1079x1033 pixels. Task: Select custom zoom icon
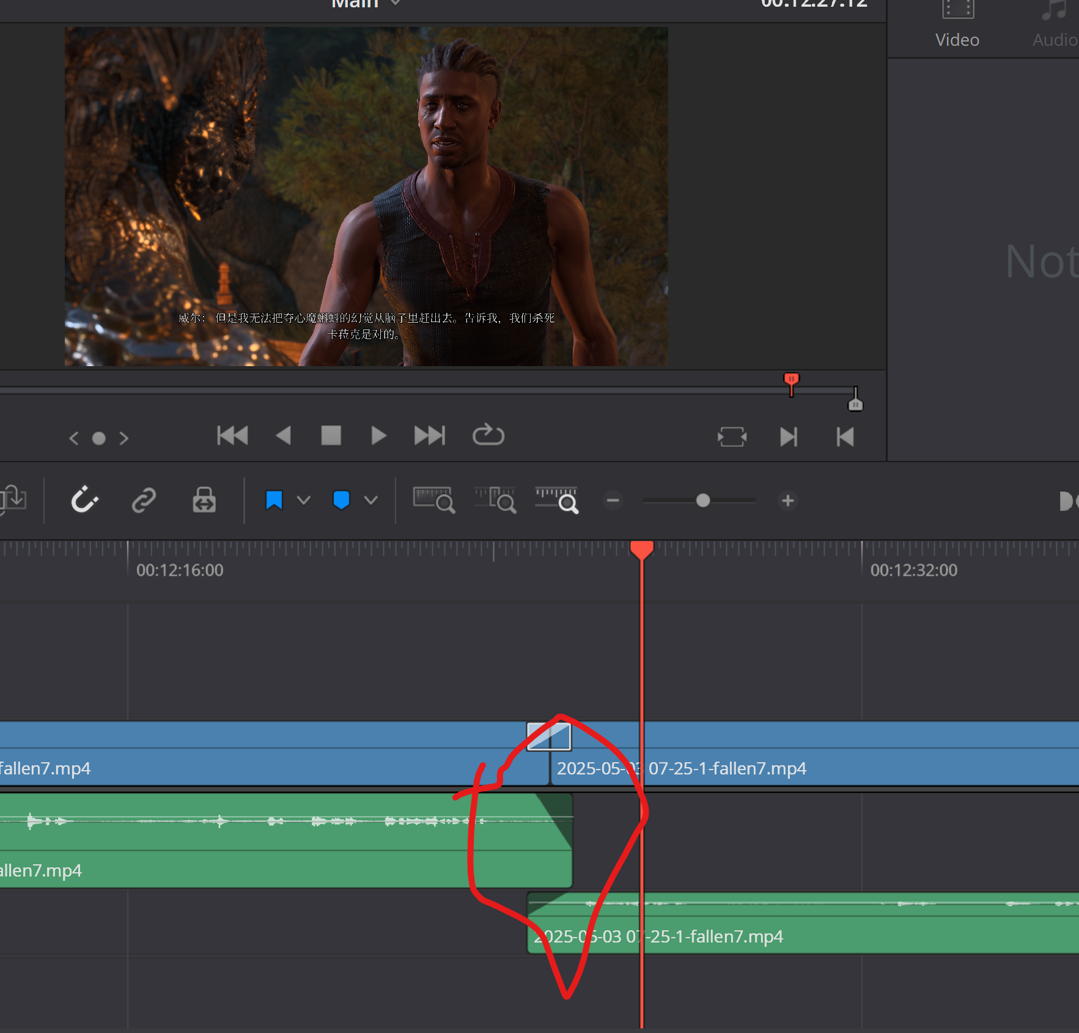(x=556, y=500)
